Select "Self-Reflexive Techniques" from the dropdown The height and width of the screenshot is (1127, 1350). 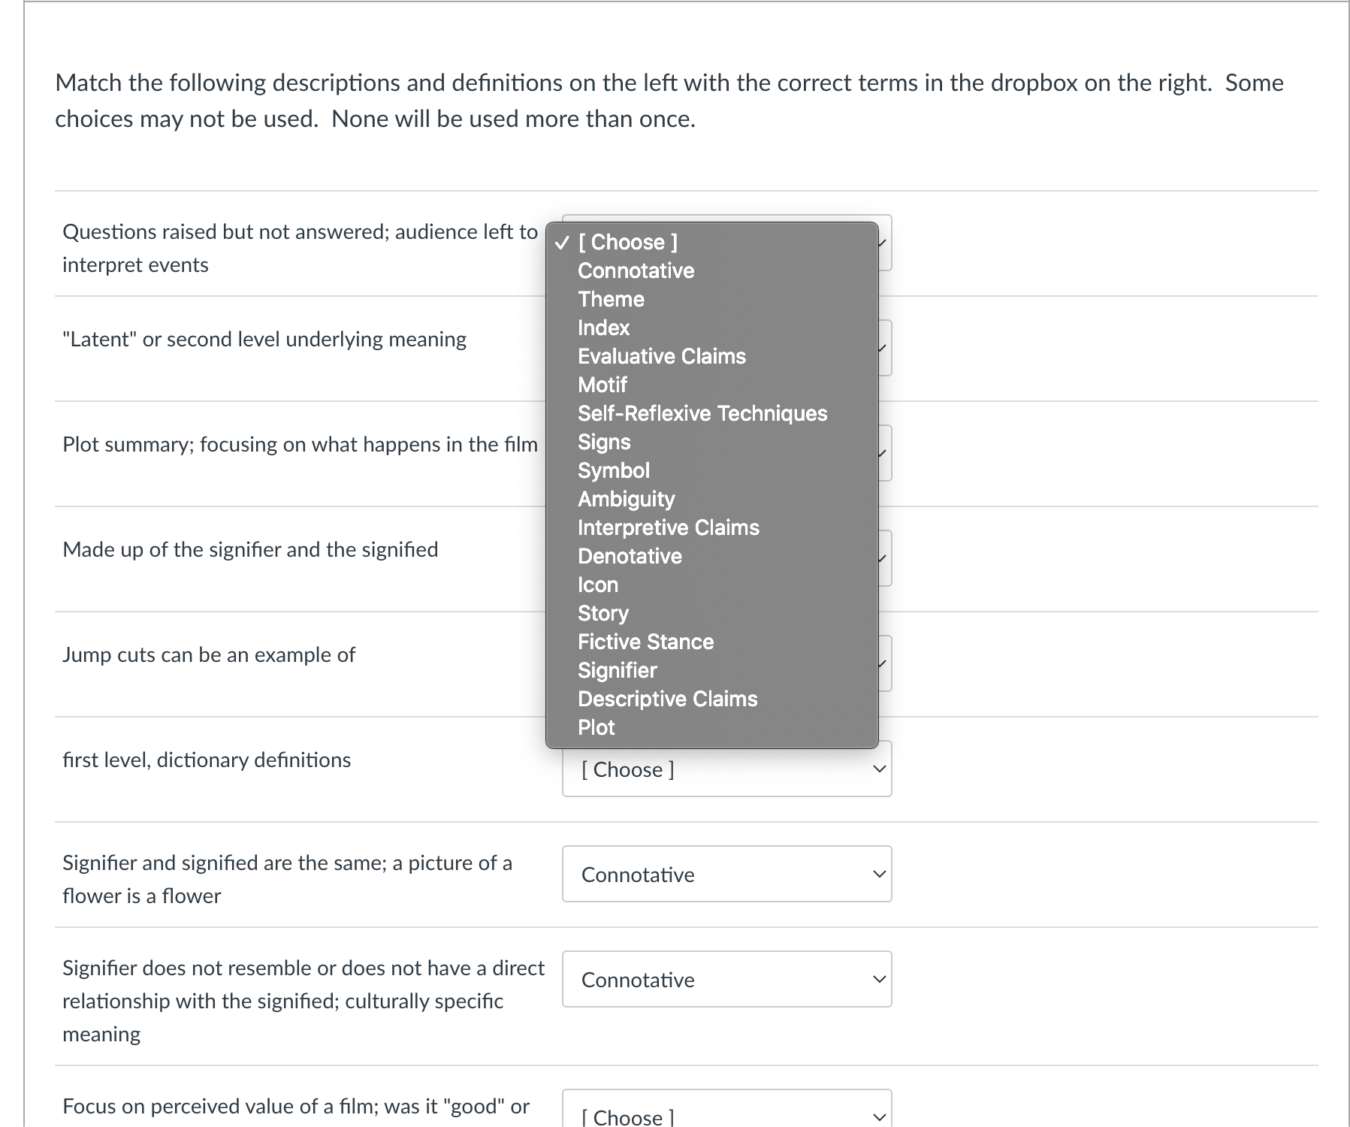tap(702, 413)
